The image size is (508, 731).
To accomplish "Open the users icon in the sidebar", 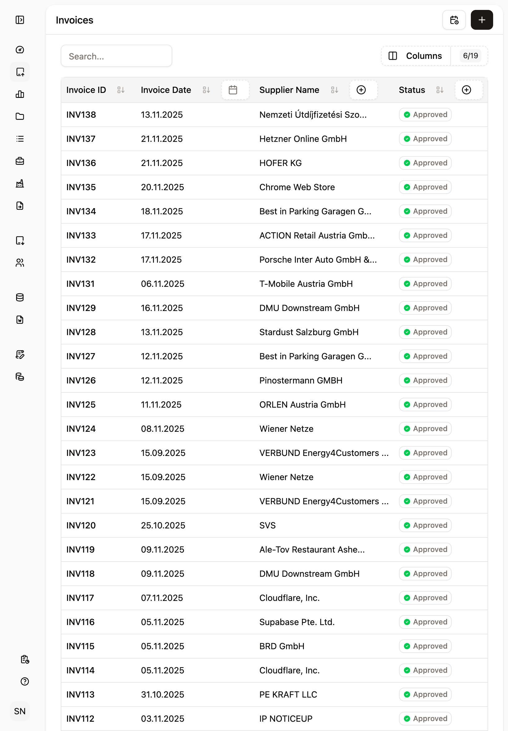I will (20, 263).
